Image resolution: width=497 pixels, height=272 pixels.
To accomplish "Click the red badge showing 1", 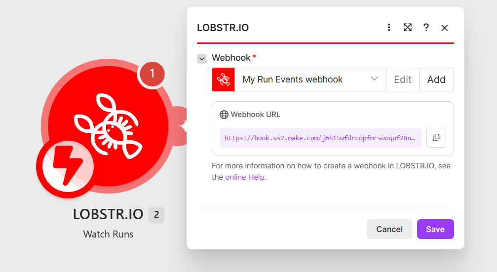I will pos(152,74).
